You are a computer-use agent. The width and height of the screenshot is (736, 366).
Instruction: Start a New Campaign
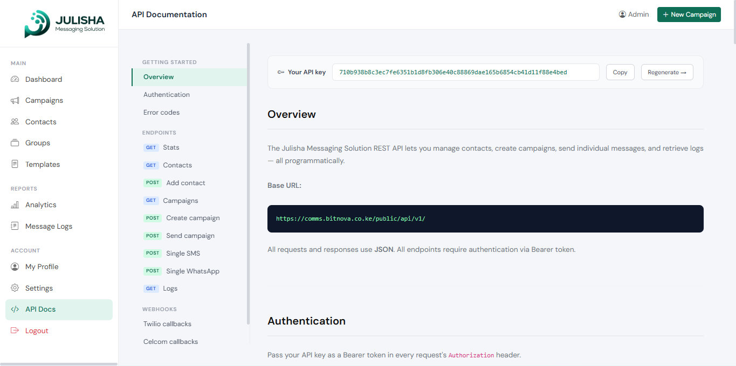click(x=689, y=15)
